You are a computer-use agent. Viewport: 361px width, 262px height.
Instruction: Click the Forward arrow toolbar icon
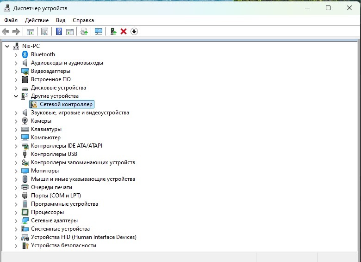click(x=16, y=31)
